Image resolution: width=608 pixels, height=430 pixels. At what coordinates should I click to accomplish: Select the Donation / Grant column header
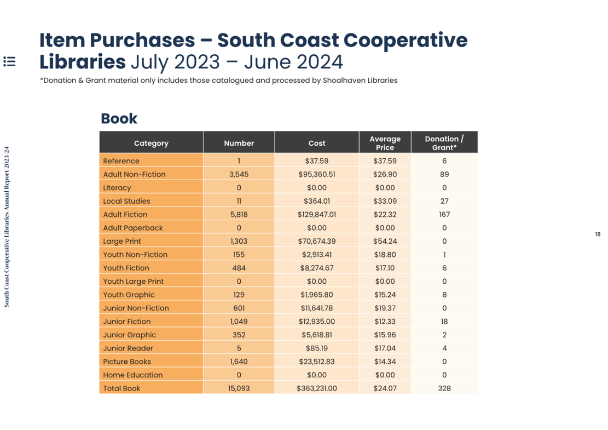click(444, 143)
